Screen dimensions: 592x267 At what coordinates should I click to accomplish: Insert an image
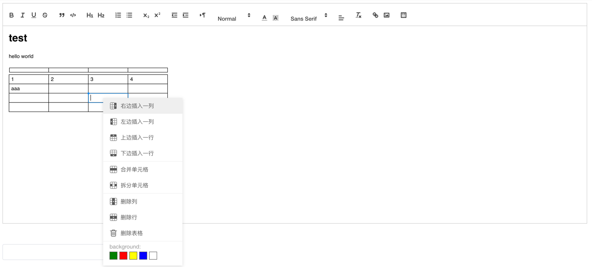tap(387, 15)
